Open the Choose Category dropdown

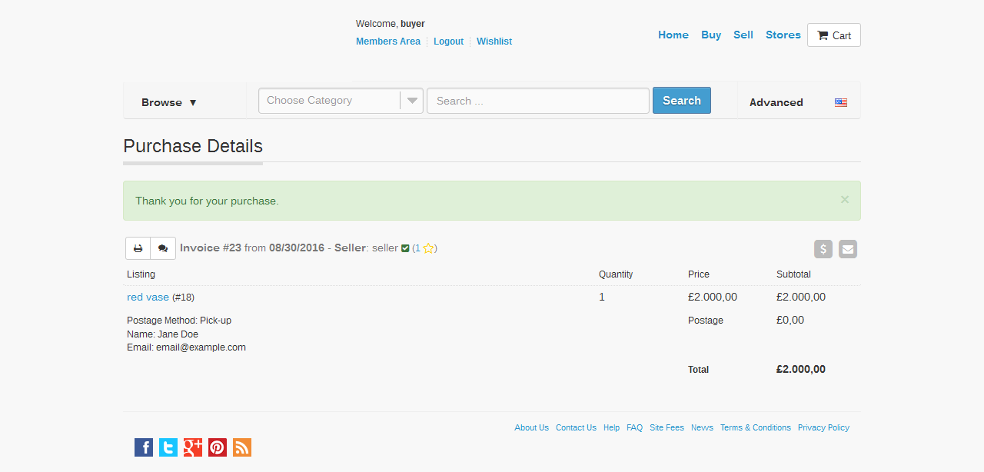pos(341,101)
